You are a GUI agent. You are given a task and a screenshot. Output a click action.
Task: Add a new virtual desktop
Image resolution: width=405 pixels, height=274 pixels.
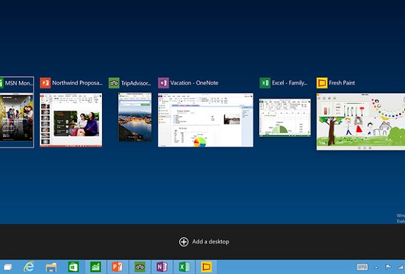click(202, 242)
